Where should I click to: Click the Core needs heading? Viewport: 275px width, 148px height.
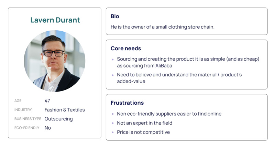coord(126,49)
